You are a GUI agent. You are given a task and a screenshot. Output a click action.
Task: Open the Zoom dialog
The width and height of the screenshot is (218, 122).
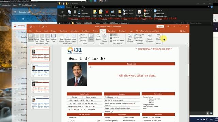pyautogui.click(x=98, y=37)
